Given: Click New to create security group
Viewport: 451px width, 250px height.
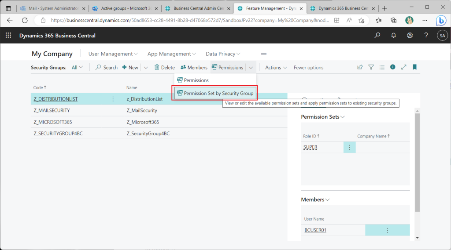Looking at the screenshot, I should coord(130,68).
